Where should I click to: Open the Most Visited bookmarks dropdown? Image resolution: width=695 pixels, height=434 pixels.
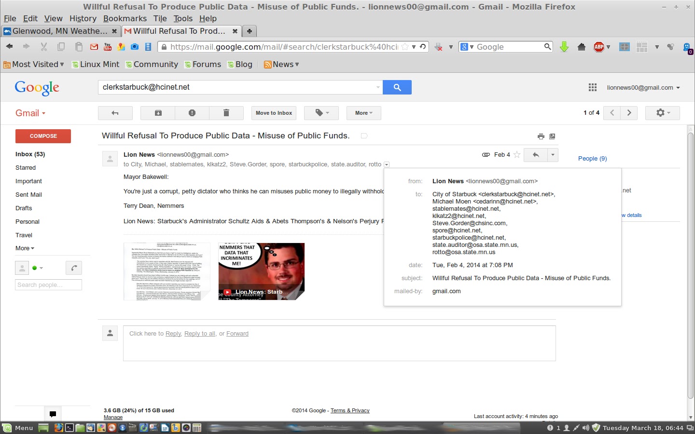click(x=34, y=64)
